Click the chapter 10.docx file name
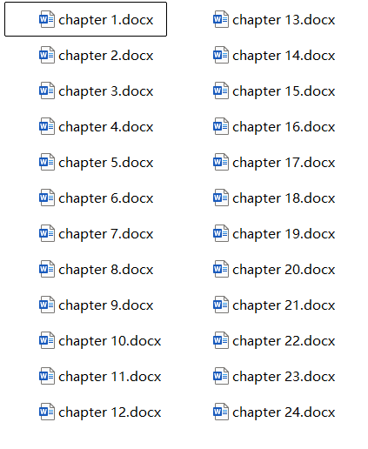The height and width of the screenshot is (449, 368). pos(110,341)
